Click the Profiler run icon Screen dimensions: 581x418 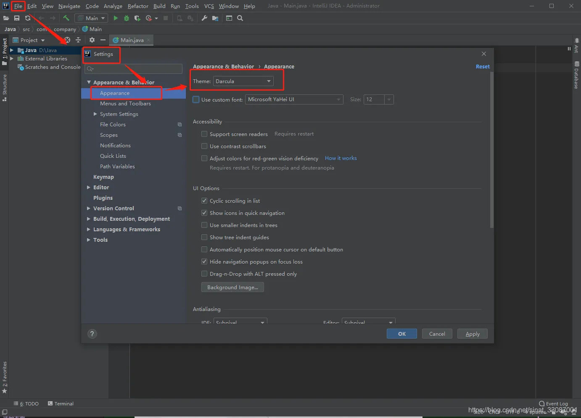click(148, 18)
